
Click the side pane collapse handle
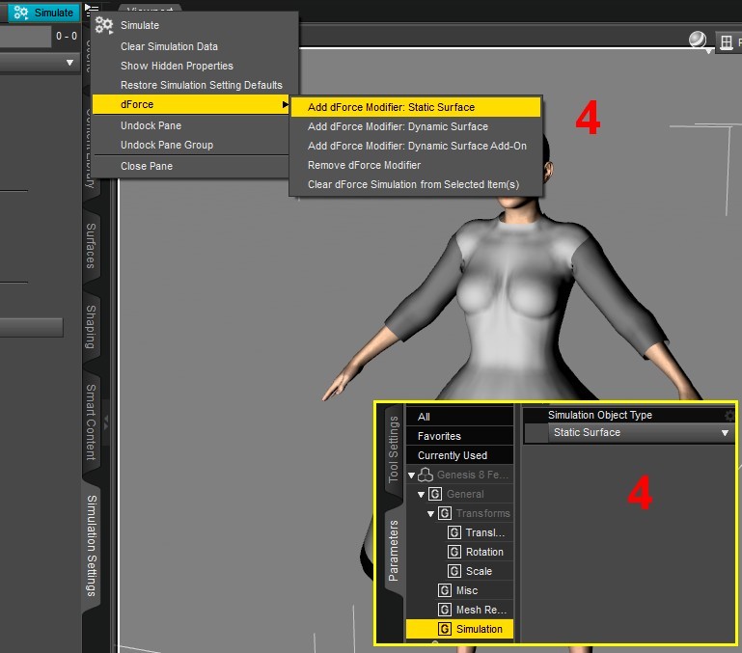click(x=106, y=422)
